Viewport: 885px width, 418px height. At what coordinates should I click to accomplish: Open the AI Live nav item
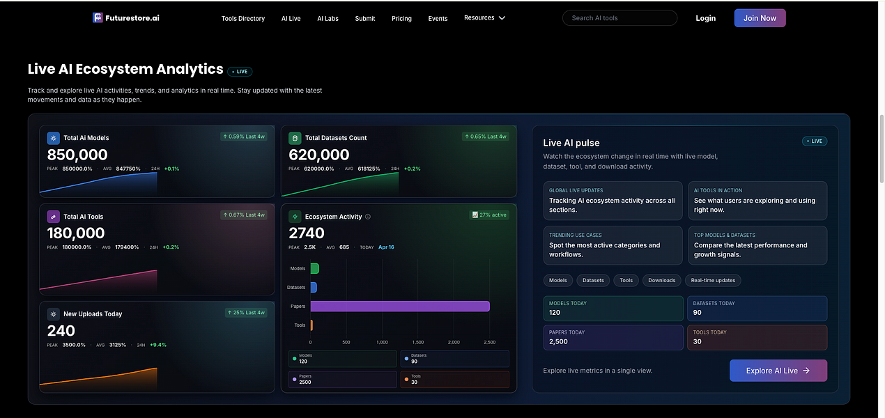(x=291, y=19)
